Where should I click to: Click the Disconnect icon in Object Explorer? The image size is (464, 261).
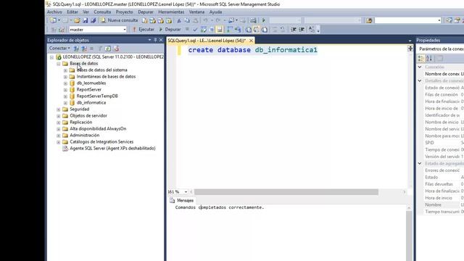point(84,49)
